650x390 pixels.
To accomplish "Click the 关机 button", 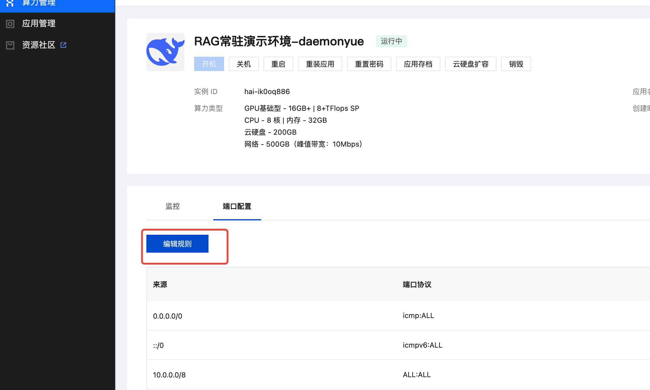I will [243, 64].
